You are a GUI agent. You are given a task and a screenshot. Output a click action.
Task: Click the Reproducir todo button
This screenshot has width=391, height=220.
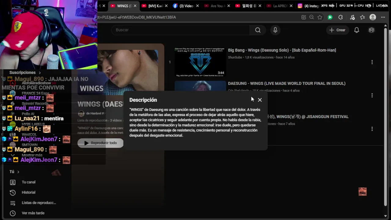[100, 143]
